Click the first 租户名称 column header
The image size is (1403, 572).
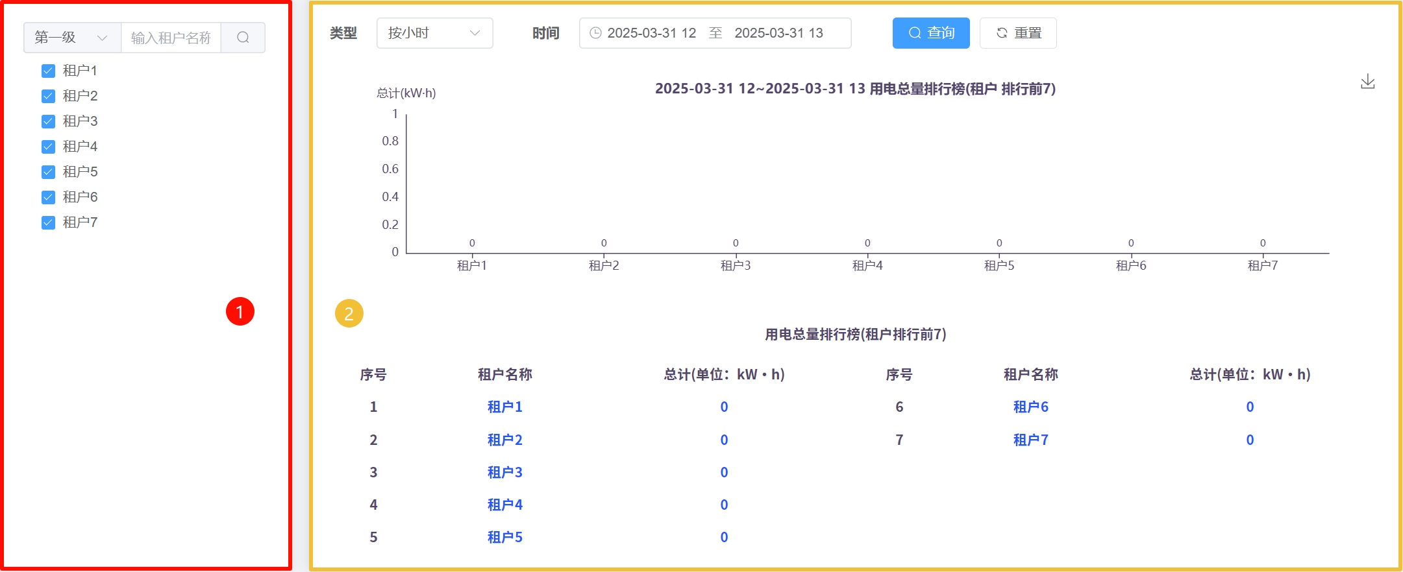(x=504, y=374)
